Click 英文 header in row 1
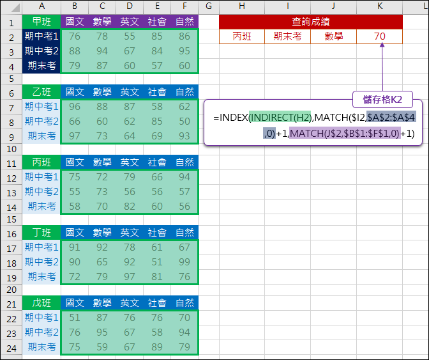 click(x=130, y=22)
